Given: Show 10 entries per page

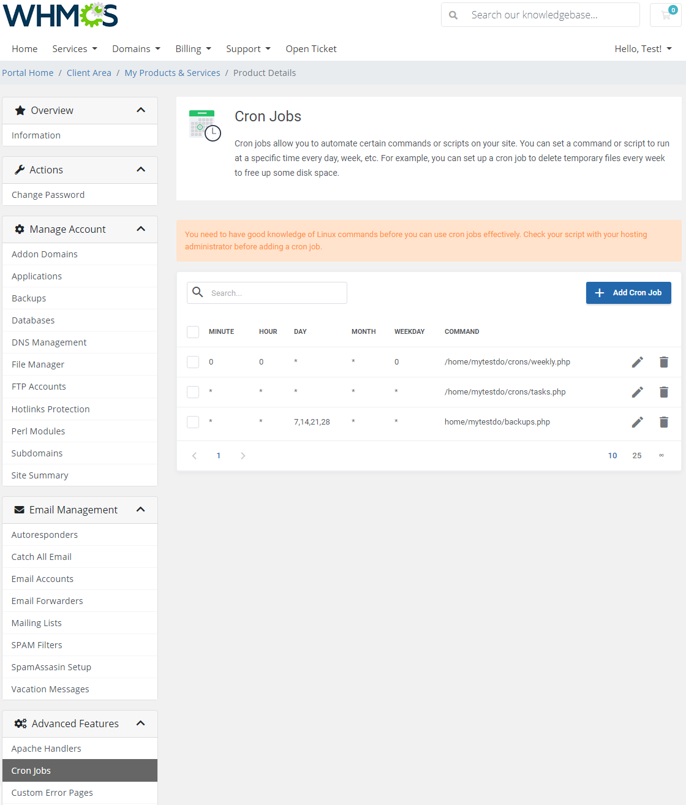Looking at the screenshot, I should click(x=612, y=456).
